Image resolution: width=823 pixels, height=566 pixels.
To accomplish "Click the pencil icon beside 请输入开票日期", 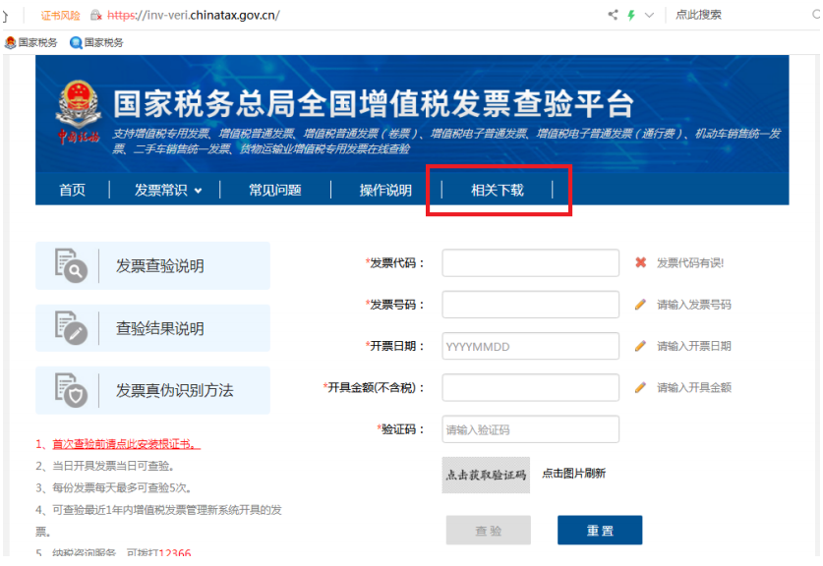I will coord(640,346).
